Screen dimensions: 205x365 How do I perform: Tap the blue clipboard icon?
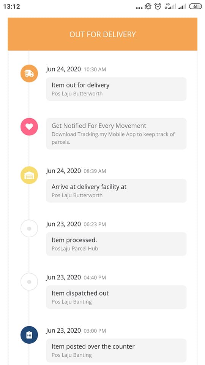pos(29,335)
